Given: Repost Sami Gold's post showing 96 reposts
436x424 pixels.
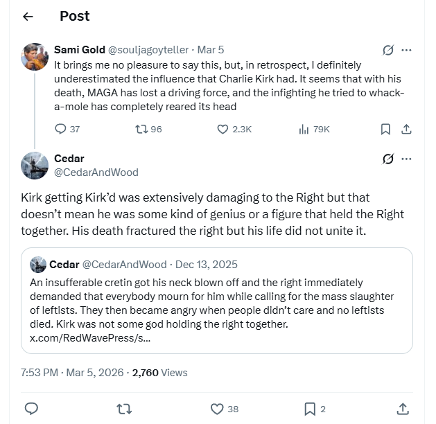Looking at the screenshot, I should tap(148, 129).
